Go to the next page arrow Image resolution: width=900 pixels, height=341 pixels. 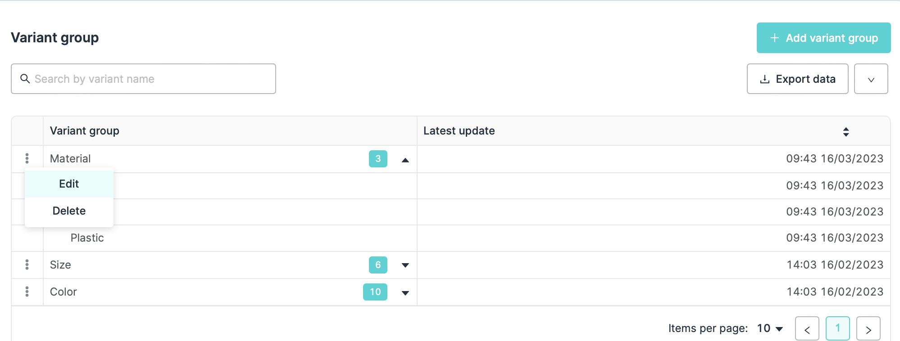point(868,329)
